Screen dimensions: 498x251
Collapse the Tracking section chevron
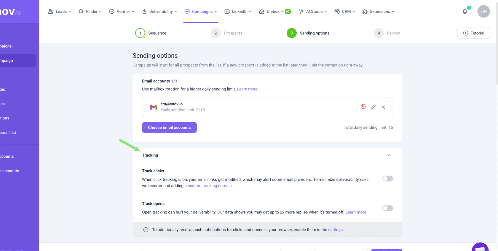[x=389, y=155]
